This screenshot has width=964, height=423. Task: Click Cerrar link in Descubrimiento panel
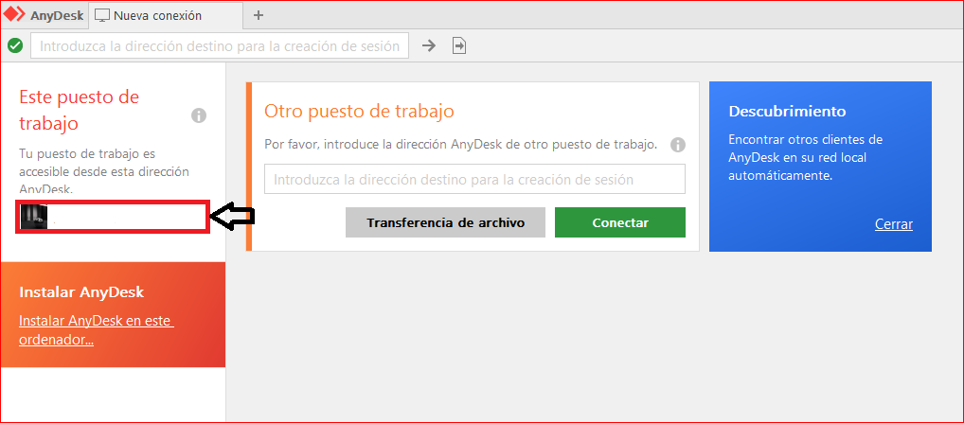pos(893,224)
